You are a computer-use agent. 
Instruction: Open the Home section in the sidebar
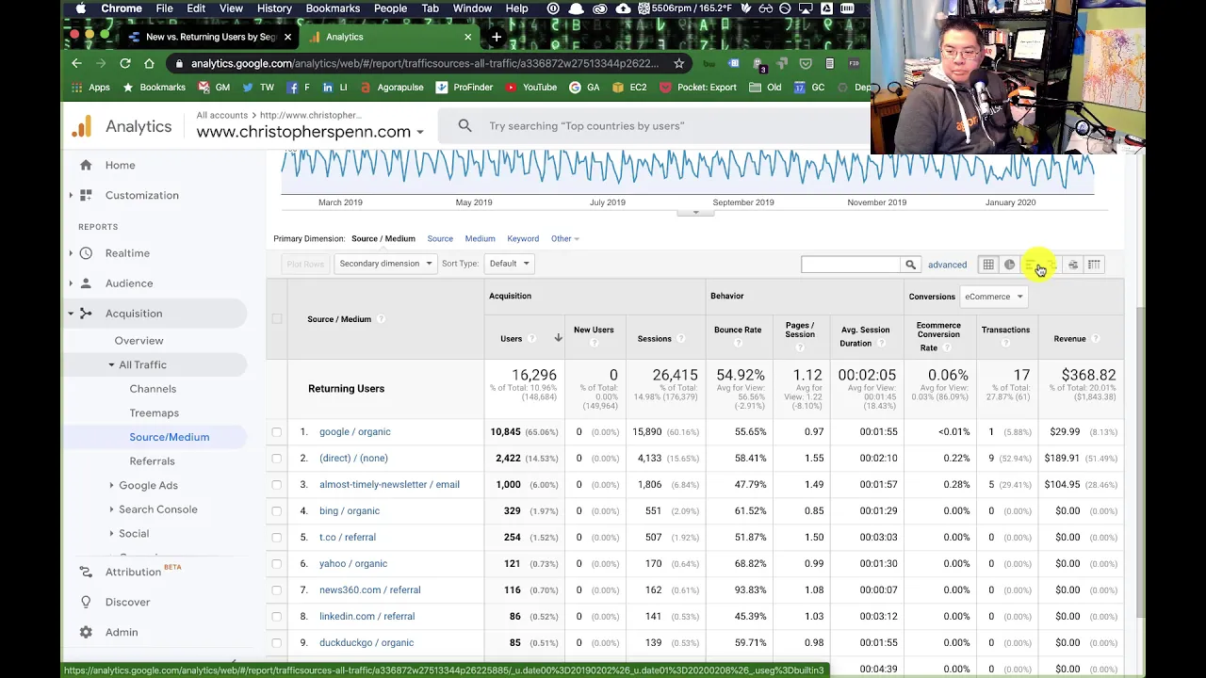(x=120, y=165)
